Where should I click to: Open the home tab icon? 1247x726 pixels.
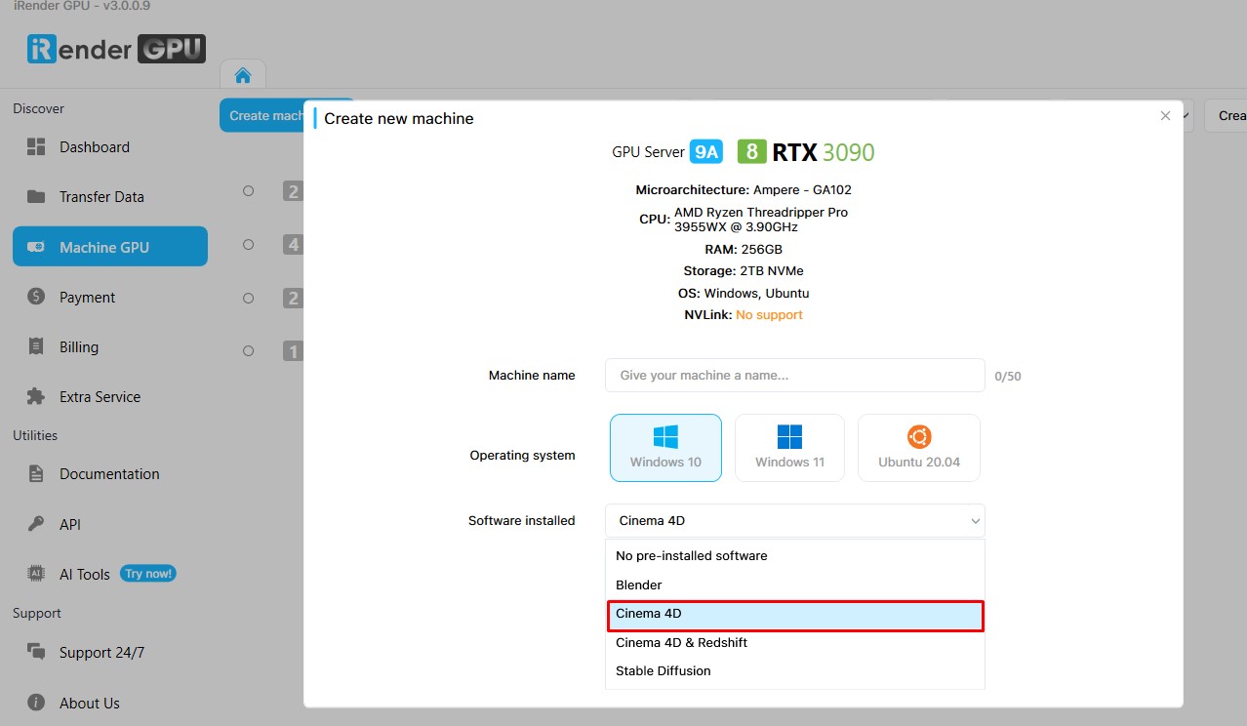pyautogui.click(x=243, y=76)
